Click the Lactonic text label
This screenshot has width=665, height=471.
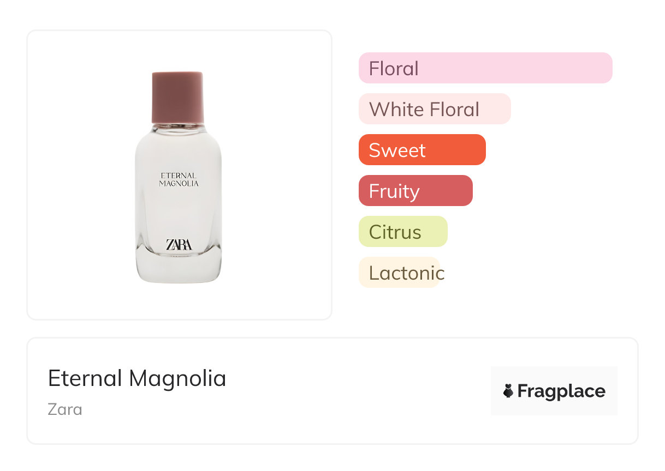click(x=406, y=273)
